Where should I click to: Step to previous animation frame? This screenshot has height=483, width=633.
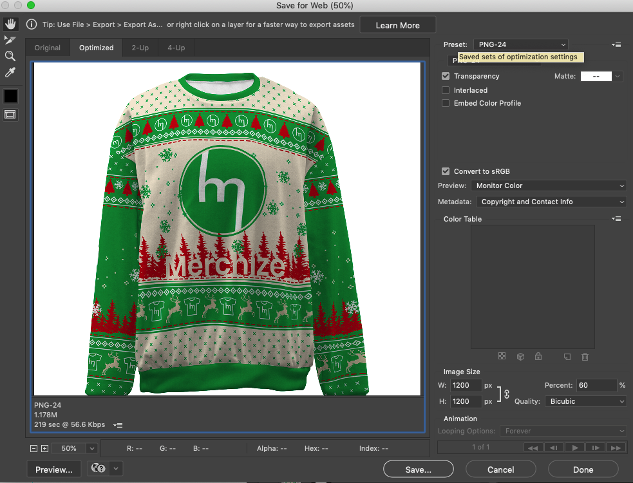[554, 448]
